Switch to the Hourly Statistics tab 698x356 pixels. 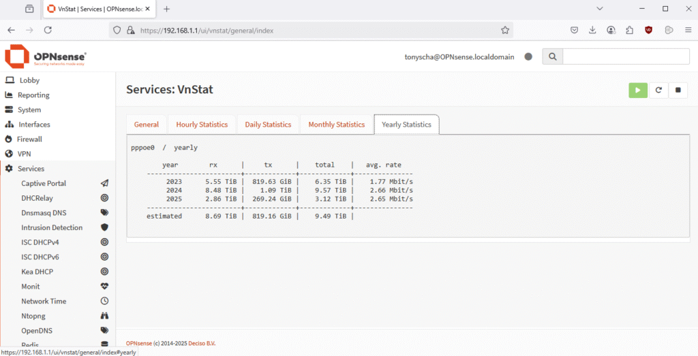[x=202, y=125]
